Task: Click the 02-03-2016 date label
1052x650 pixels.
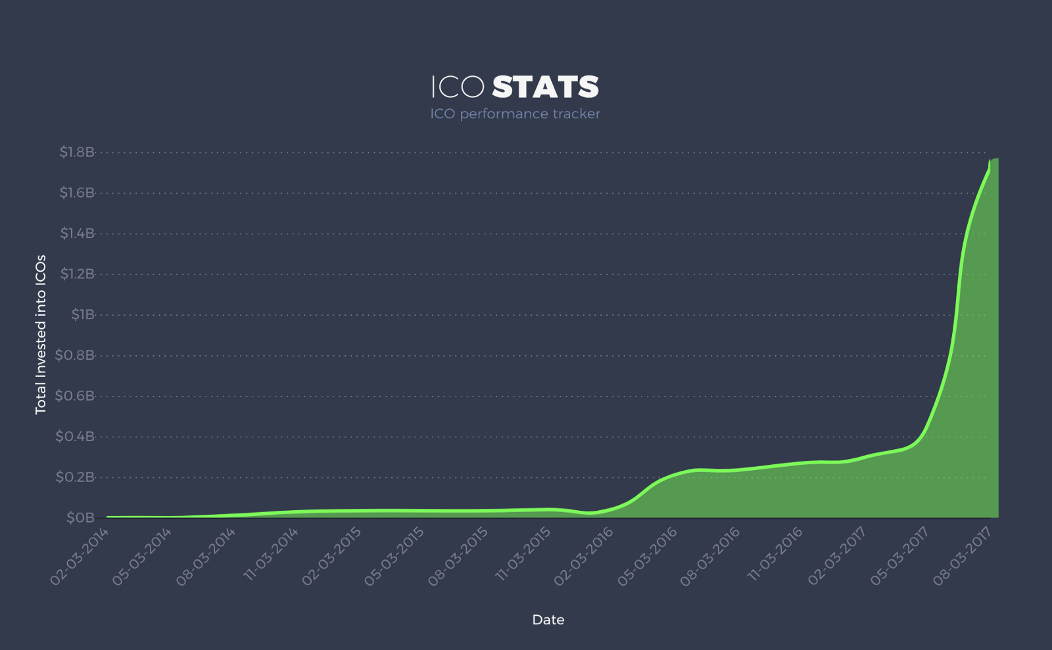Action: [583, 555]
